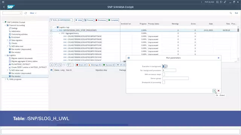Enable Breakpoint at processing checkbox

click(x=163, y=82)
